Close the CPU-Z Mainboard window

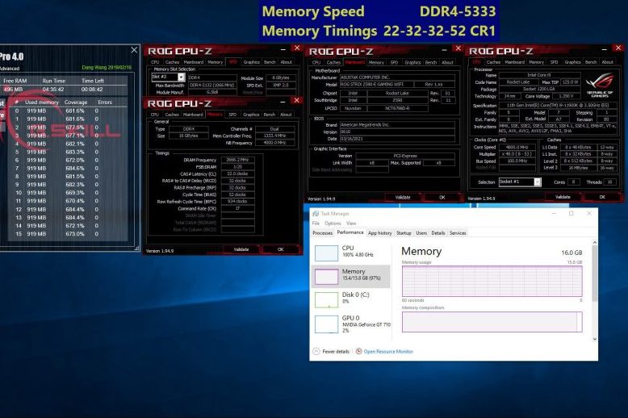point(458,48)
